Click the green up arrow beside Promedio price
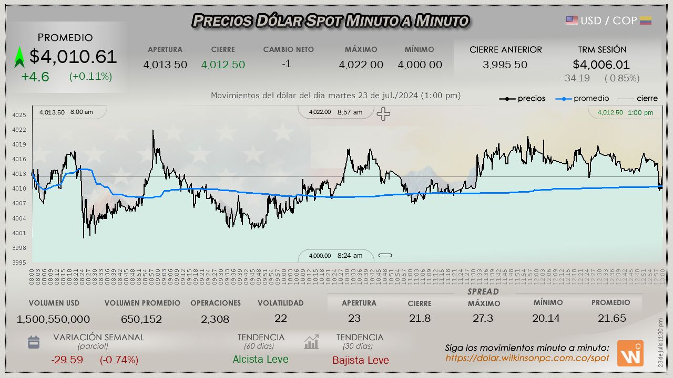 coord(19,57)
